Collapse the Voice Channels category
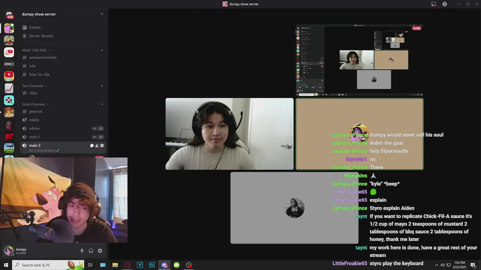The image size is (481, 270). coord(35,104)
